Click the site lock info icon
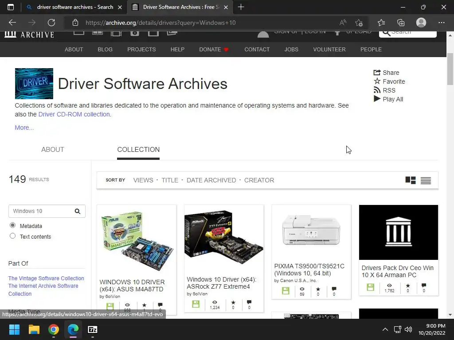The width and height of the screenshot is (454, 340). pyautogui.click(x=75, y=23)
